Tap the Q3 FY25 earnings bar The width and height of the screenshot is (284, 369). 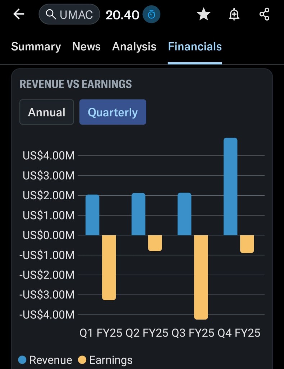[201, 277]
